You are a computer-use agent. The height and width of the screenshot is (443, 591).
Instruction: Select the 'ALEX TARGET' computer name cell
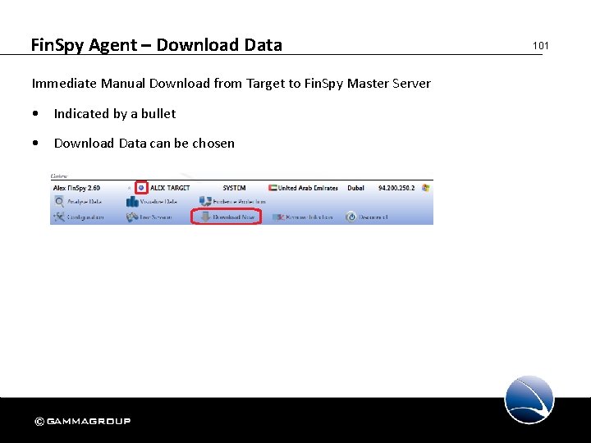(170, 188)
